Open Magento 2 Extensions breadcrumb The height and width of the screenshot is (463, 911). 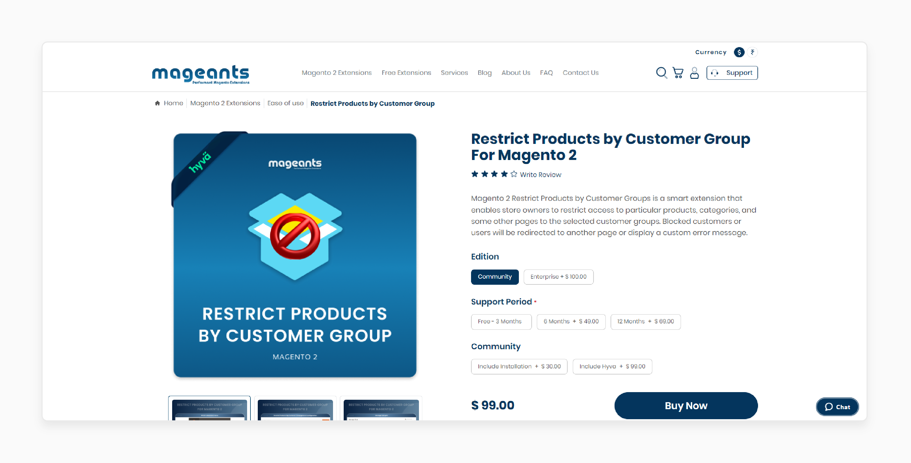pyautogui.click(x=225, y=103)
